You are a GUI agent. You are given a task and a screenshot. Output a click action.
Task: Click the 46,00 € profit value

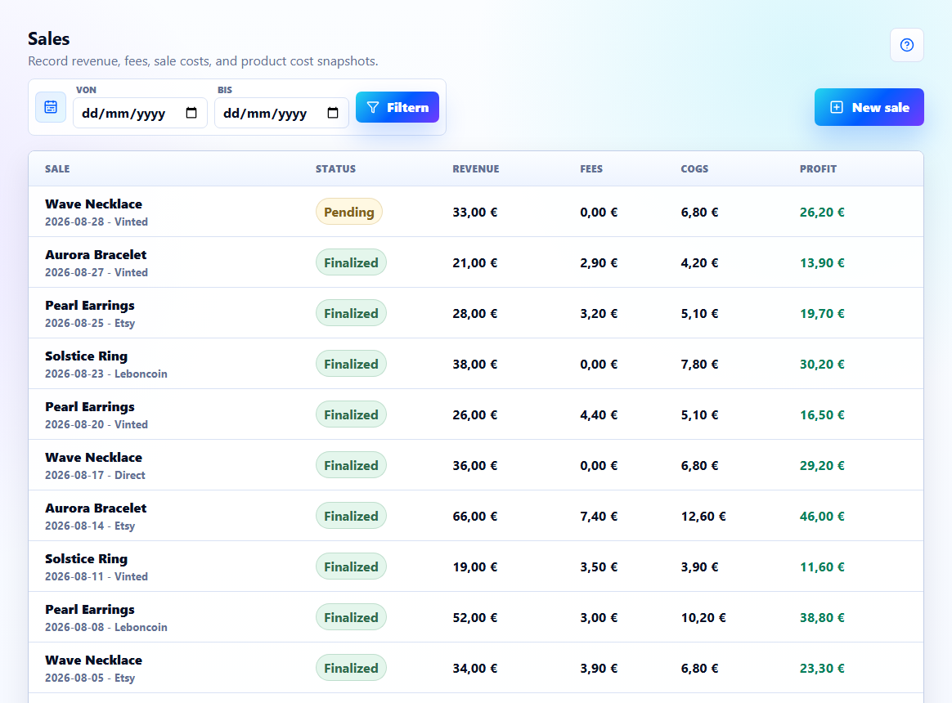pos(822,517)
